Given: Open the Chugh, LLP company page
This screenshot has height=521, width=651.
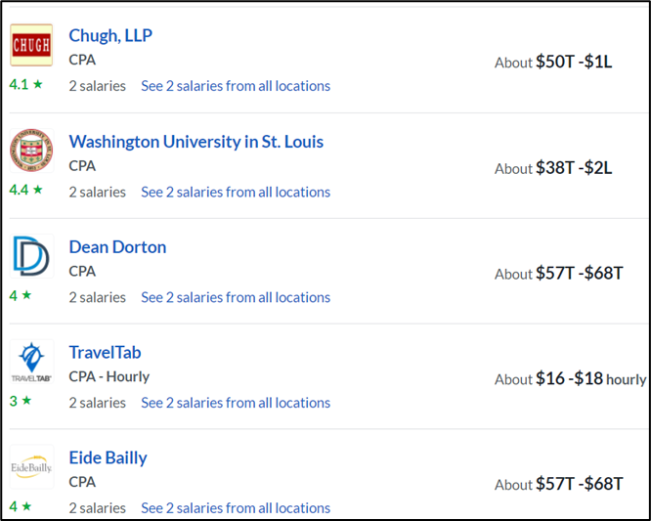Looking at the screenshot, I should point(110,36).
